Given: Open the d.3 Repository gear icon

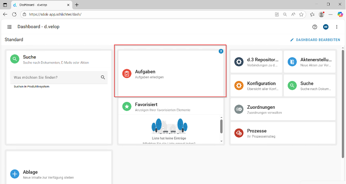Looking at the screenshot, I should pyautogui.click(x=239, y=62).
